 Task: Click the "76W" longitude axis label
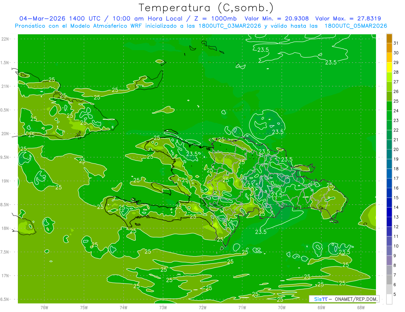pos(44,308)
